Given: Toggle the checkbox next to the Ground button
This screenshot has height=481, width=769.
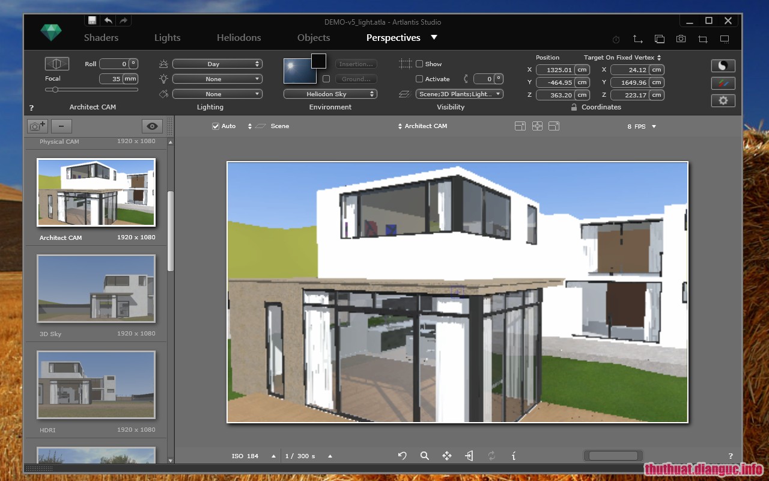Looking at the screenshot, I should point(326,79).
